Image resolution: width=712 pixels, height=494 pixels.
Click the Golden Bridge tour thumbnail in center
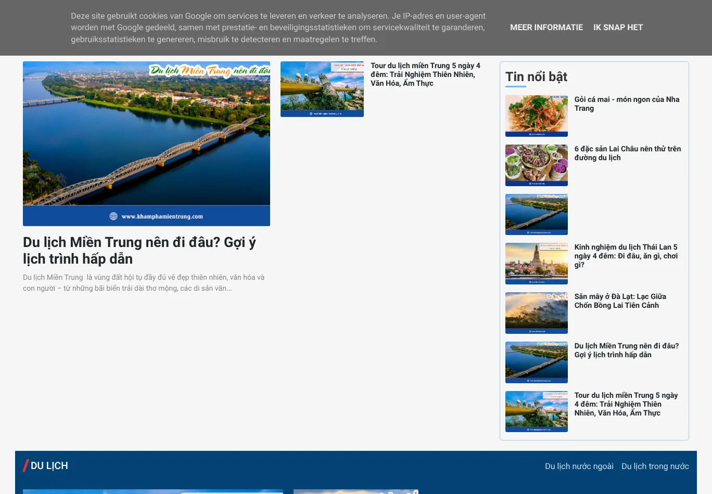point(322,89)
